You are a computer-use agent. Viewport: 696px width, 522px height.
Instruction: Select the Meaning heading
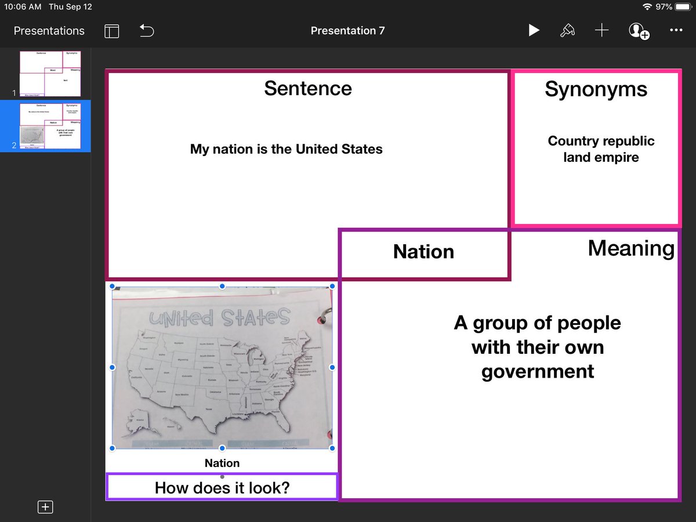click(x=631, y=248)
